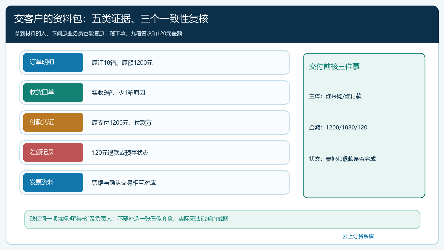444x250 pixels.
Task: Click the subtitle starting with 拿到材料的人
Action: [x=98, y=33]
